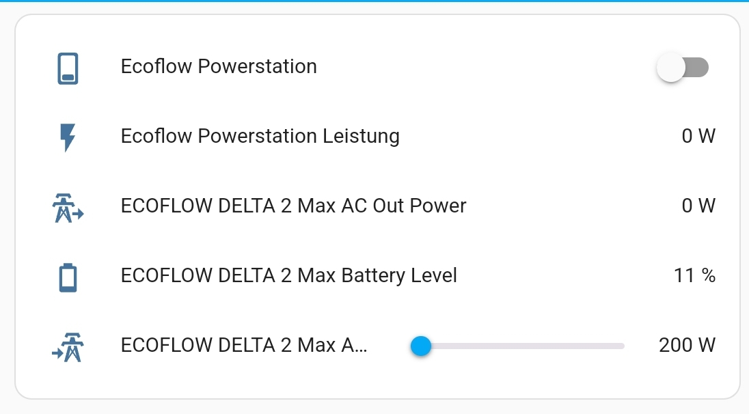Viewport: 749px width, 414px height.
Task: Click the lightning bolt Leistung icon
Action: pos(68,138)
